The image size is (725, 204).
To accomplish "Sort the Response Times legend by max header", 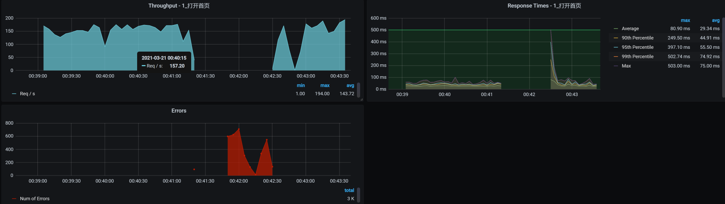I will click(685, 20).
